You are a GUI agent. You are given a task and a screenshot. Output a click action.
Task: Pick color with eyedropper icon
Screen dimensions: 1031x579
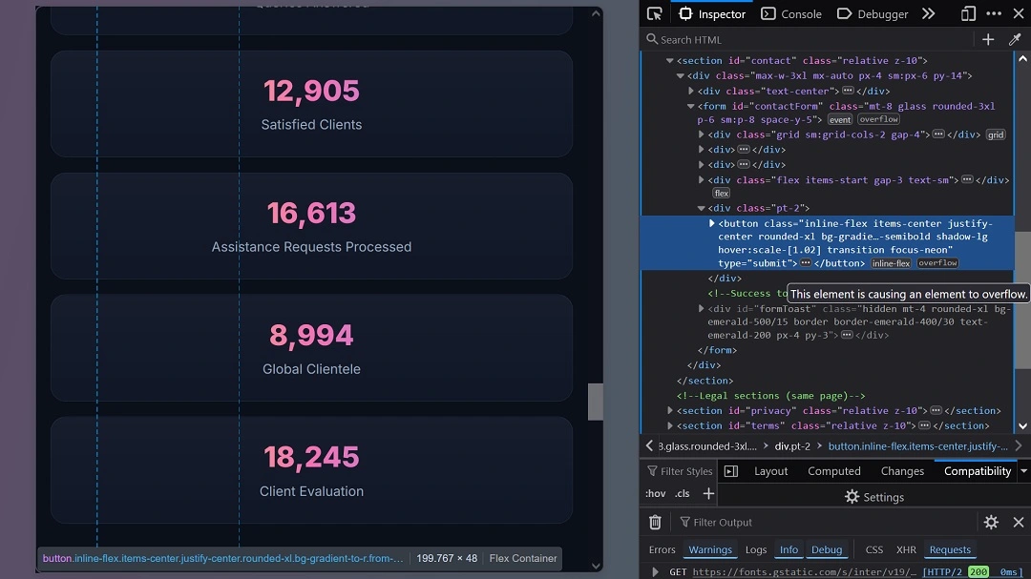pos(1015,39)
